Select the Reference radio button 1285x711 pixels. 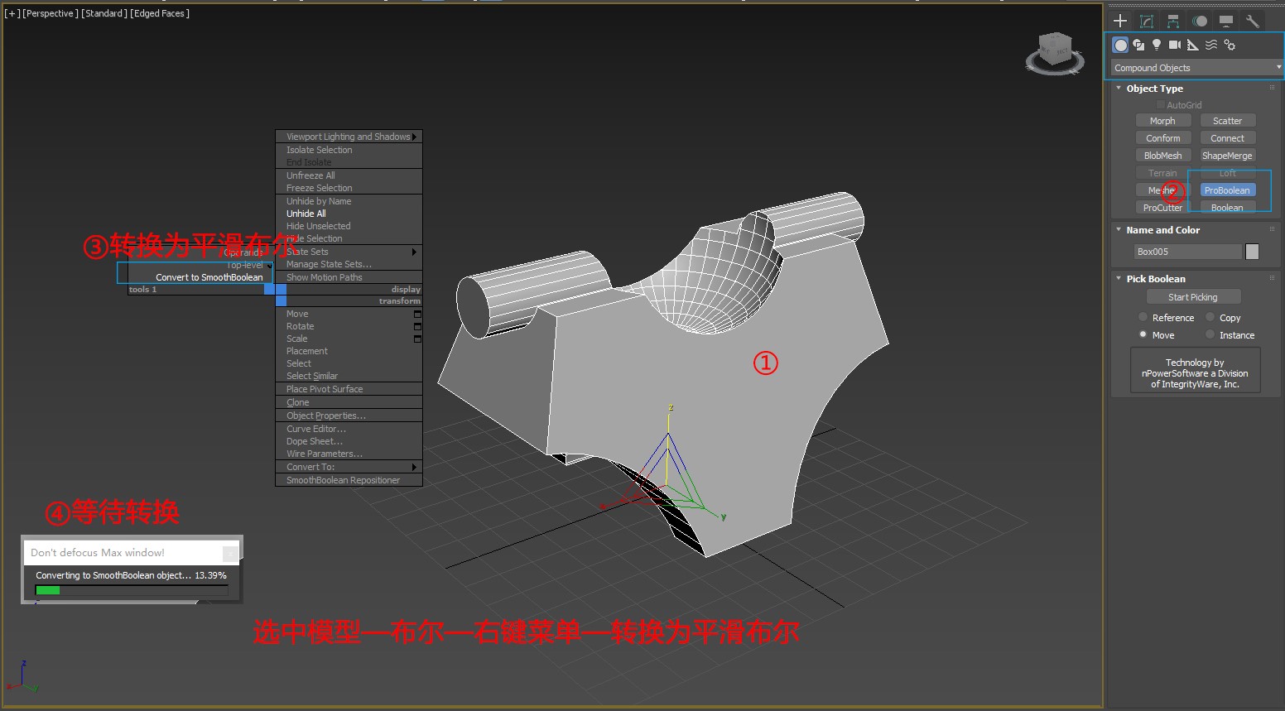click(1143, 318)
